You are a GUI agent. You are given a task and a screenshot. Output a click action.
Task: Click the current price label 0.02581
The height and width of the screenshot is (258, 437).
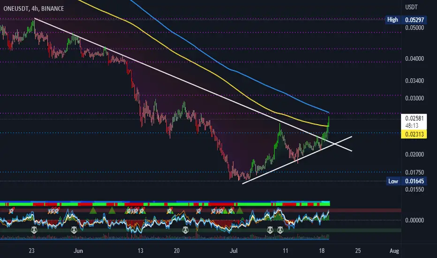coord(414,118)
